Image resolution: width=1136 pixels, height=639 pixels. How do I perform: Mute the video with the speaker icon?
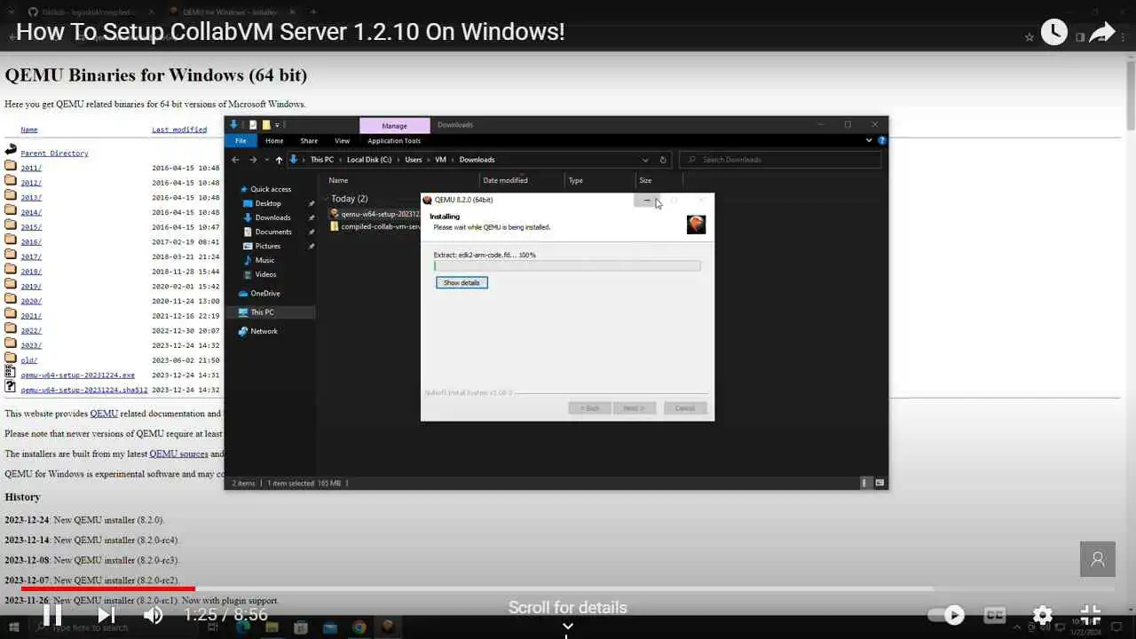[154, 614]
